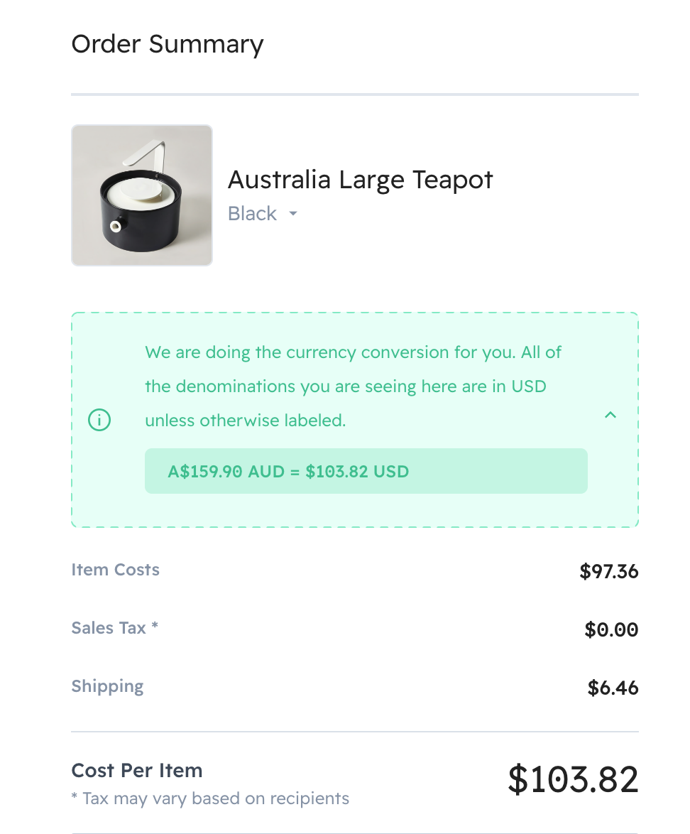The width and height of the screenshot is (690, 834).
Task: Click the Shipping label
Action: [108, 686]
